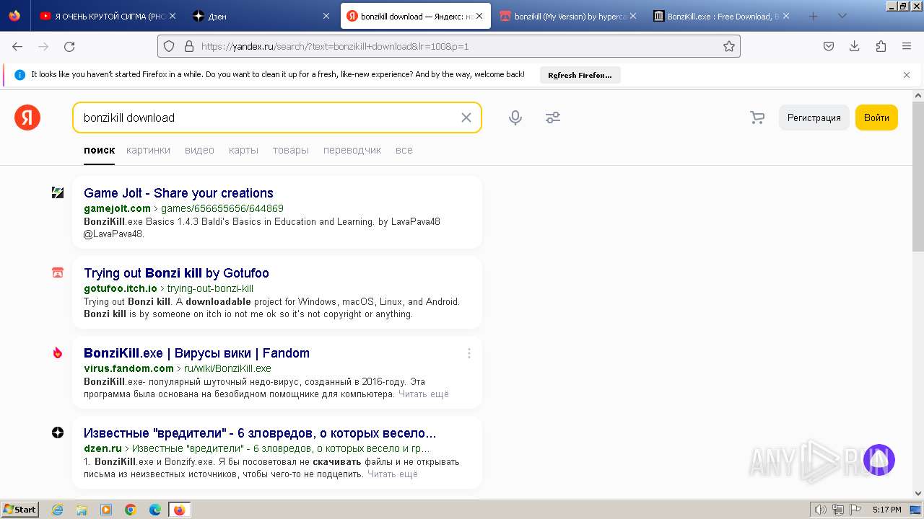Select the товары search category
The image size is (924, 519).
click(x=291, y=150)
